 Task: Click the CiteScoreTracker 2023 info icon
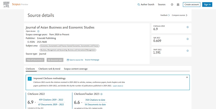(102, 94)
